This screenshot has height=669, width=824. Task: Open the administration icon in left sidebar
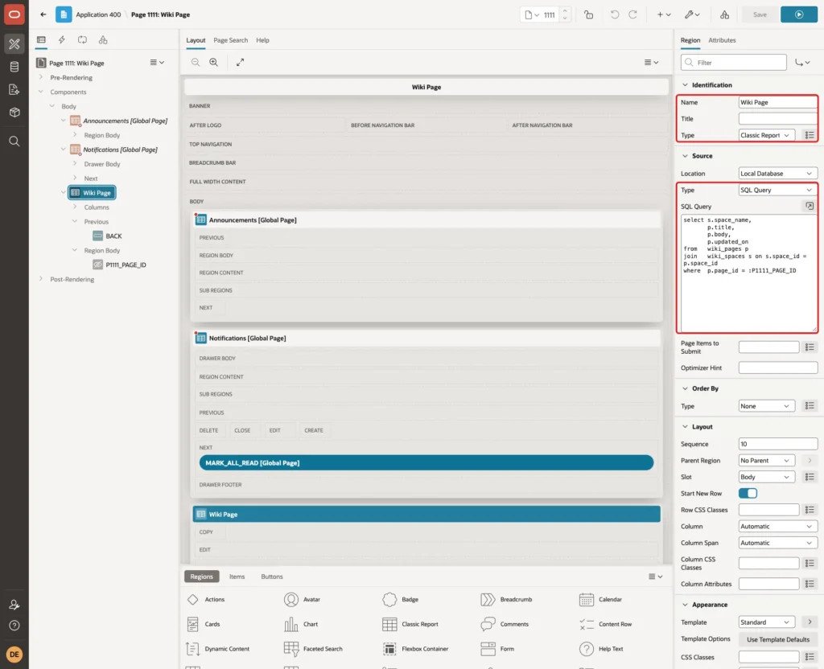14,605
